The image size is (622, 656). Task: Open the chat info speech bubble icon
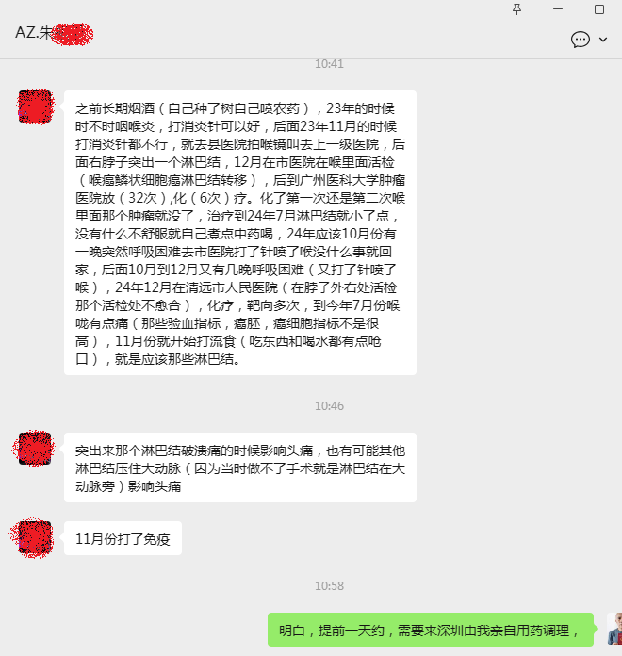[581, 40]
